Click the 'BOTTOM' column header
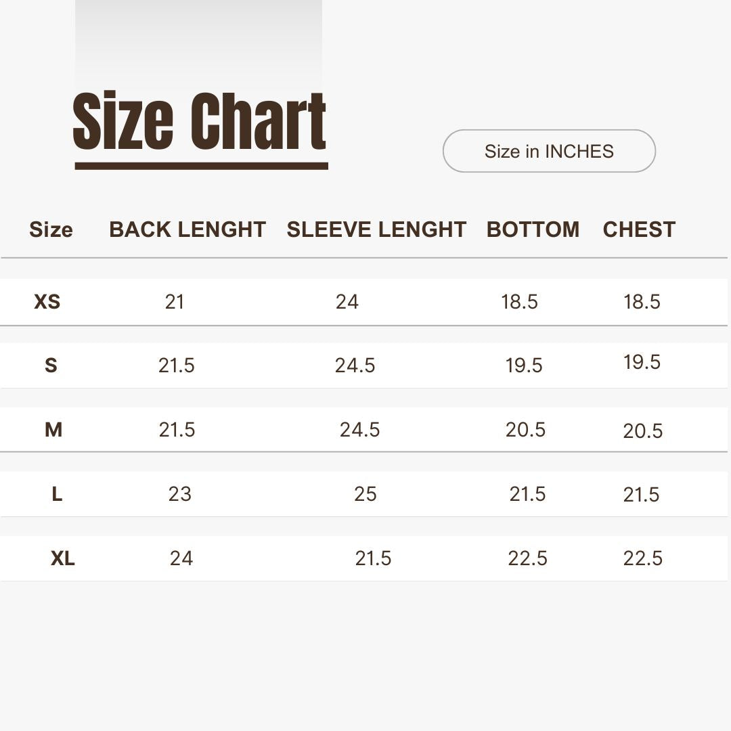 (533, 229)
